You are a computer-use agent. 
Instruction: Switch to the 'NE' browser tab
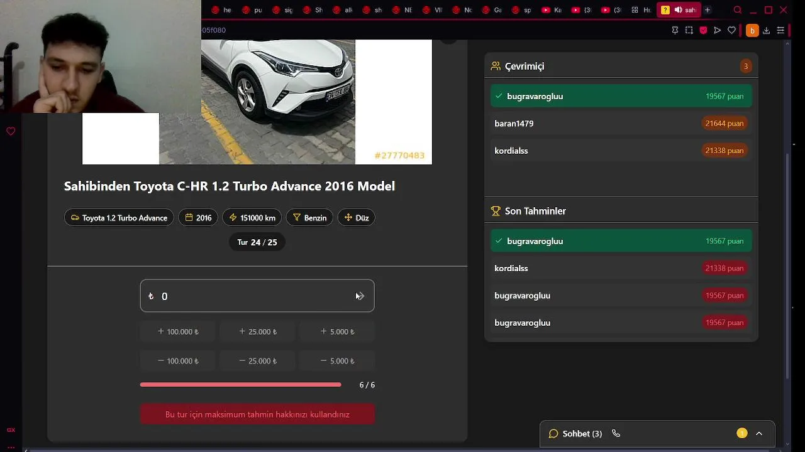click(x=402, y=10)
